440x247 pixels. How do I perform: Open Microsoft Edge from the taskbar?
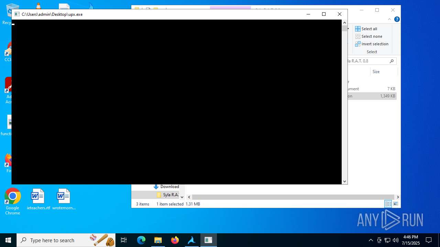coord(141,240)
